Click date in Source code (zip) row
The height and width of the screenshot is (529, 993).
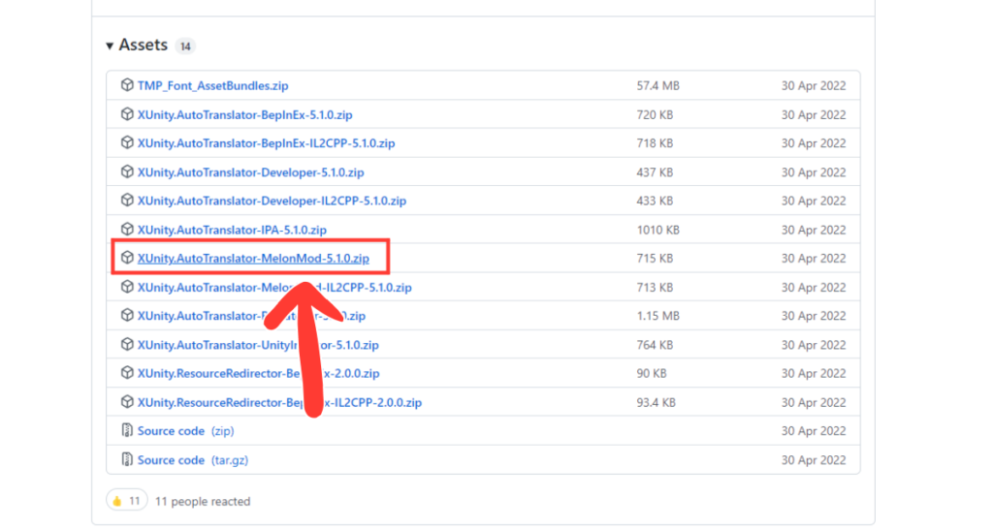814,431
